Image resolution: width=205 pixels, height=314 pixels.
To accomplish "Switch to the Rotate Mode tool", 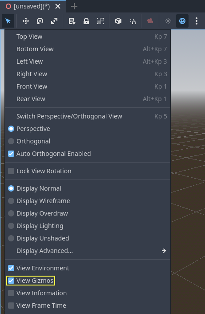I will pyautogui.click(x=40, y=21).
